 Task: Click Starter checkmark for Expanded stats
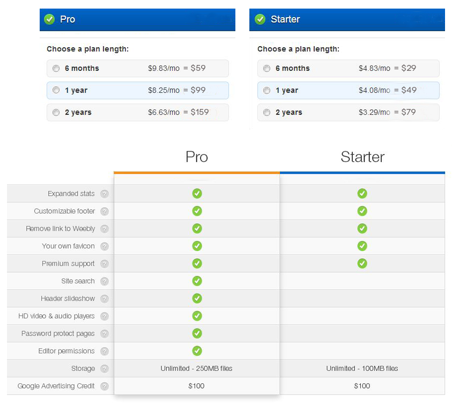362,193
